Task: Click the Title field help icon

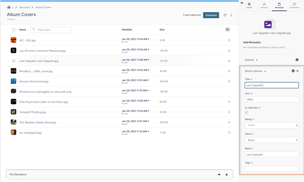Action: (251, 79)
